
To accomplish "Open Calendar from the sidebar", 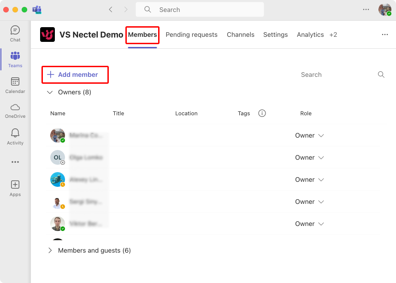I will (x=15, y=86).
